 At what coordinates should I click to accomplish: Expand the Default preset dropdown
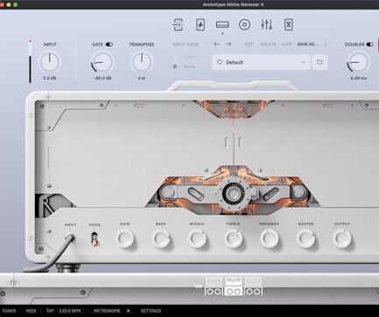point(304,62)
